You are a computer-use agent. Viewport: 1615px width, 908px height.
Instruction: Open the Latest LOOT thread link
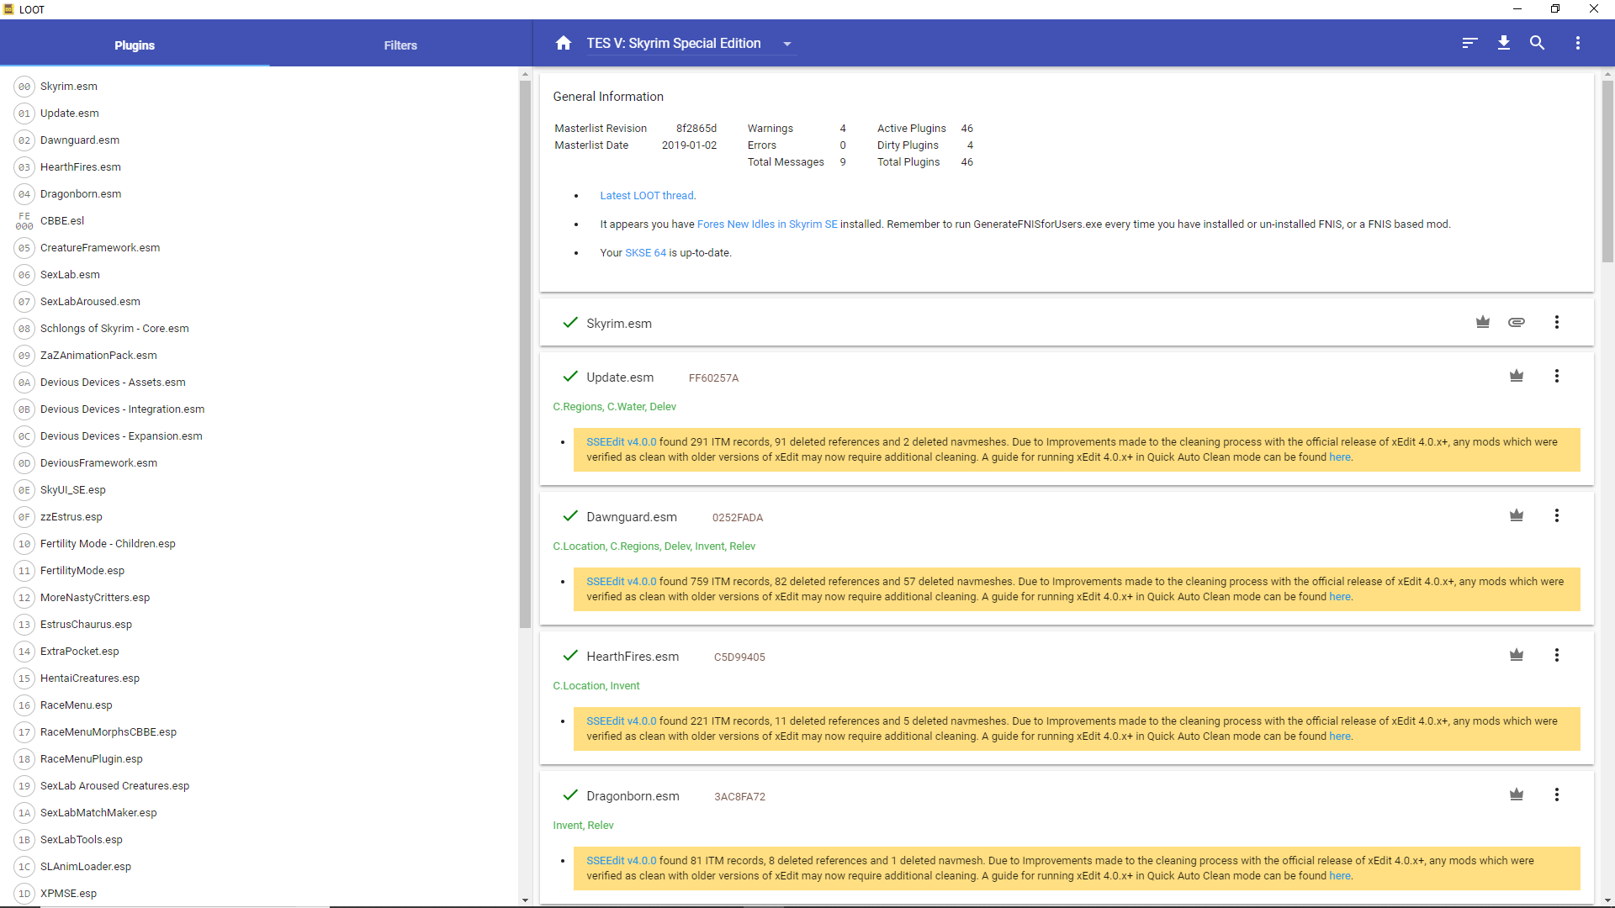[x=648, y=196]
